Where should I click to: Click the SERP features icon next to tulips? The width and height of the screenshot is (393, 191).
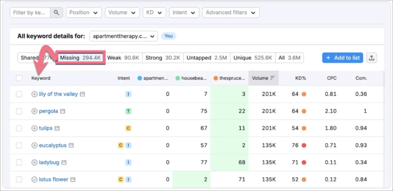pyautogui.click(x=58, y=128)
